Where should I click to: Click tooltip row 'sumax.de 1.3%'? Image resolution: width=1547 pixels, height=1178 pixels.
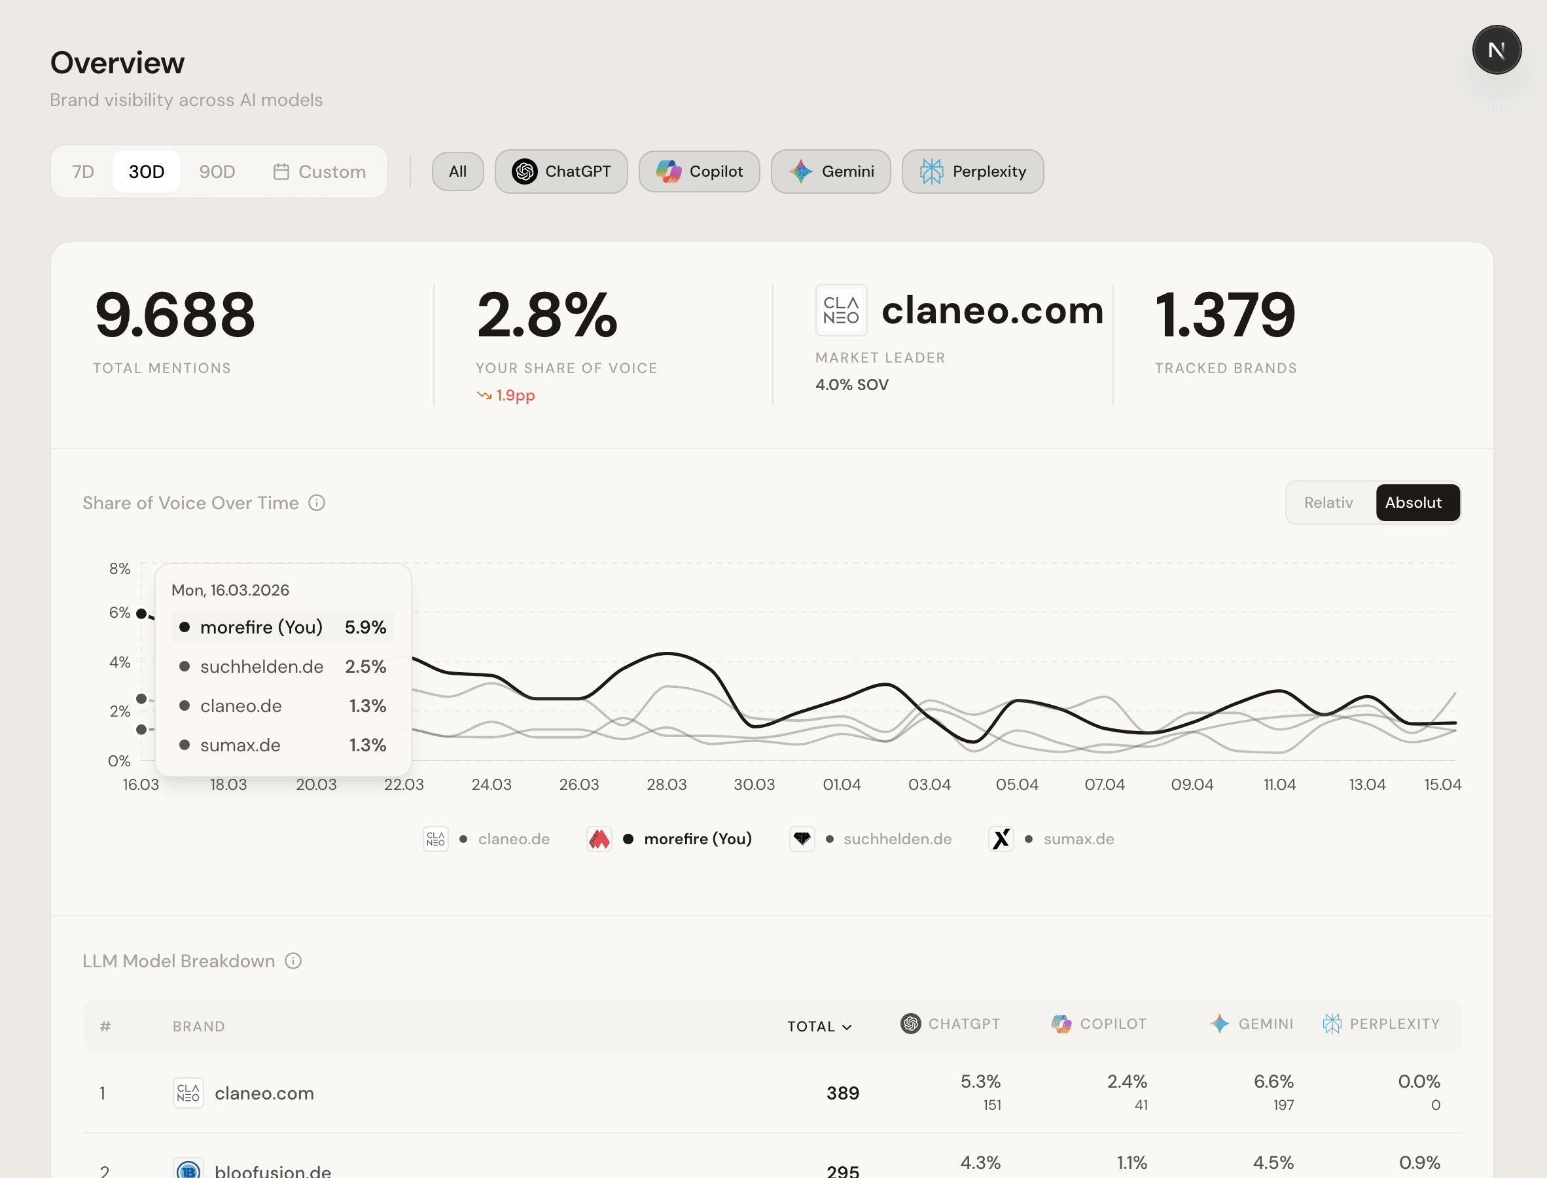(x=283, y=745)
